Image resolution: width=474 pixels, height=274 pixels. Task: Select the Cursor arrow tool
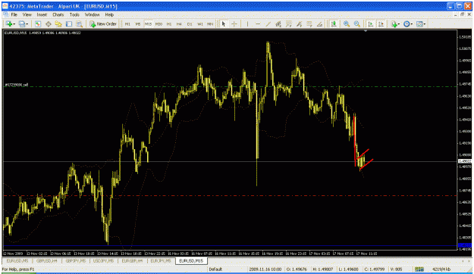tap(224, 23)
